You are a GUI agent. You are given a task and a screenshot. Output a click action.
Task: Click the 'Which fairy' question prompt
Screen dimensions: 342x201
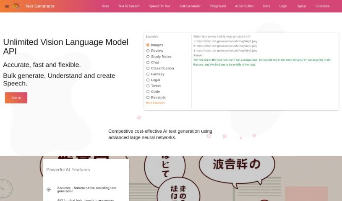click(x=222, y=36)
